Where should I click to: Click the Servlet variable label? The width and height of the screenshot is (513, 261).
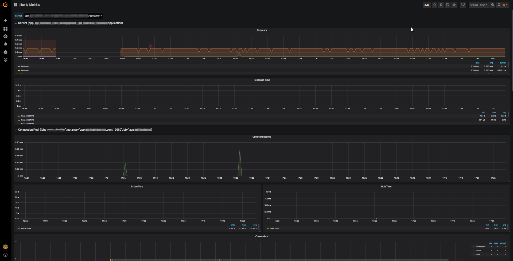coord(18,16)
